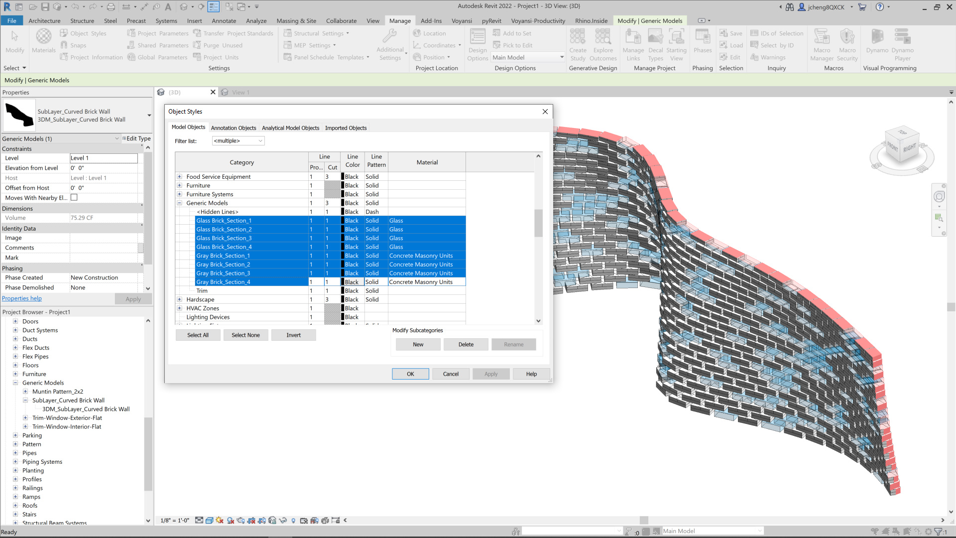Toggle Moves With Nearby Elements checkbox
Image resolution: width=956 pixels, height=538 pixels.
(74, 198)
